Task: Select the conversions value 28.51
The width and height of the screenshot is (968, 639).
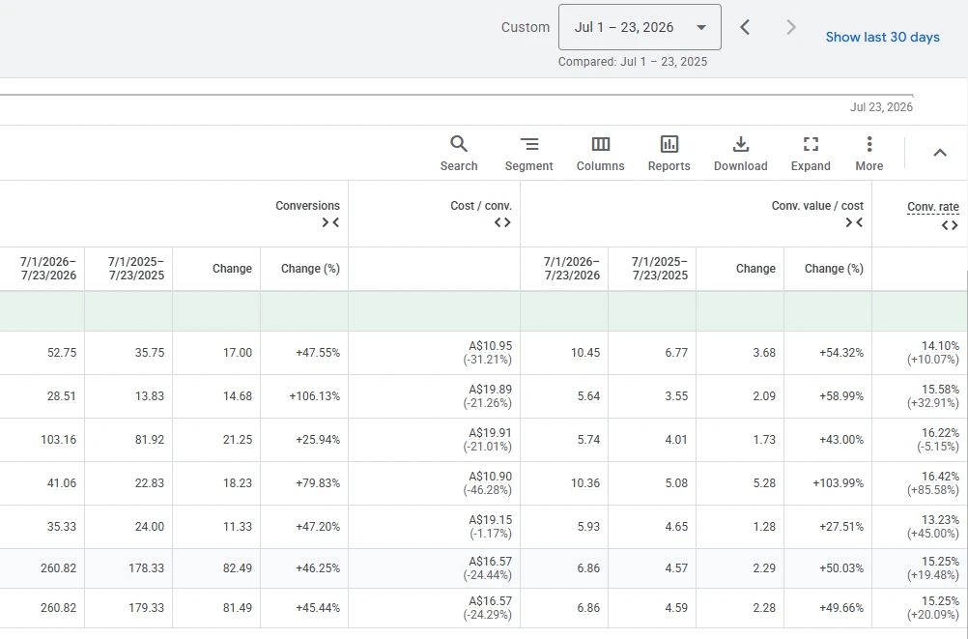Action: tap(62, 396)
